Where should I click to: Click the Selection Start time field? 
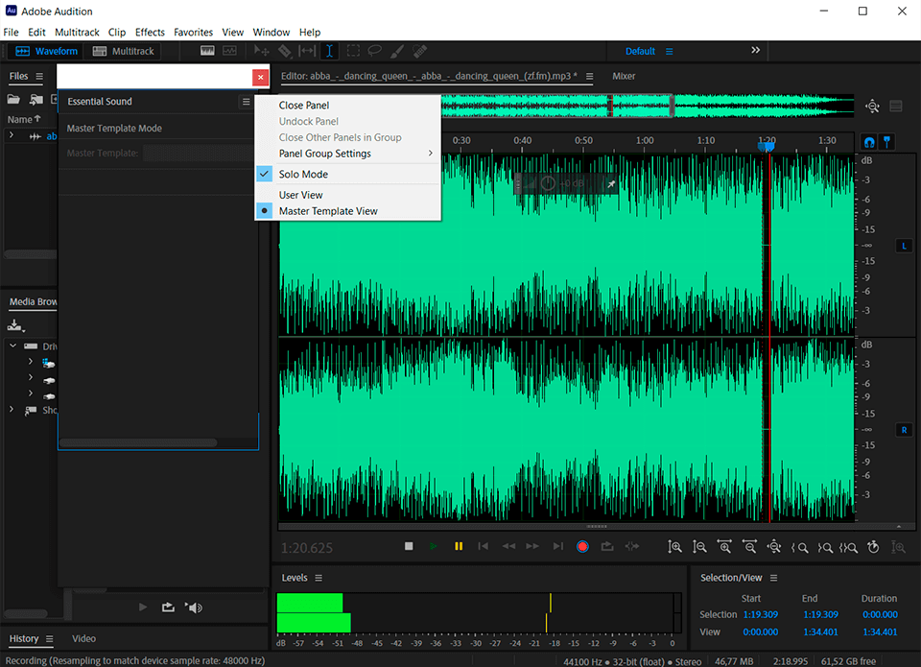pos(759,614)
